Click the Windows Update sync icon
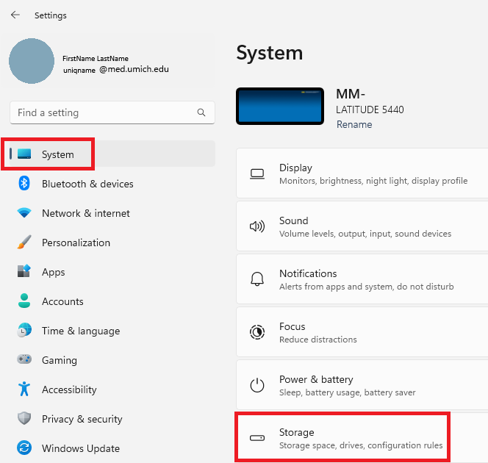 coord(24,448)
